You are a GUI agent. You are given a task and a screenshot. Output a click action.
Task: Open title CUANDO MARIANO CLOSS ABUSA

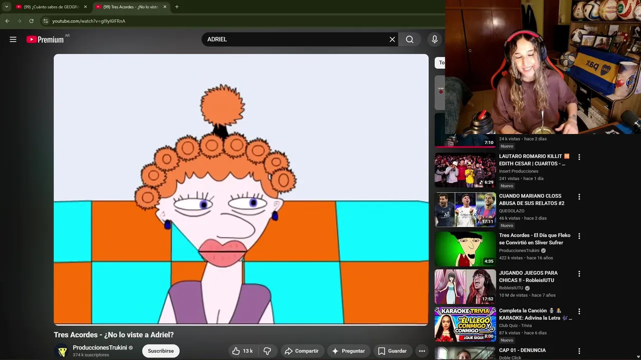pos(531,199)
